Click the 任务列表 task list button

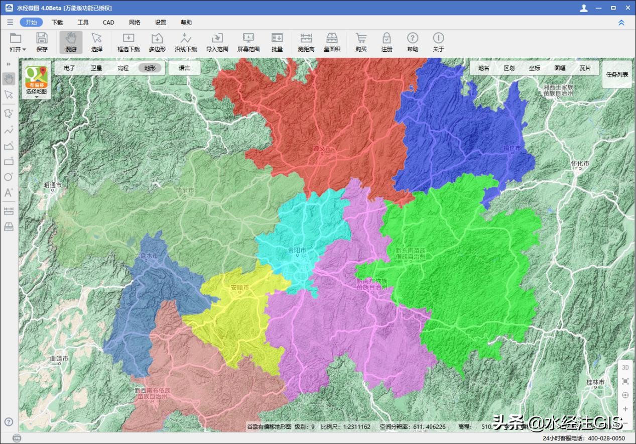(617, 74)
